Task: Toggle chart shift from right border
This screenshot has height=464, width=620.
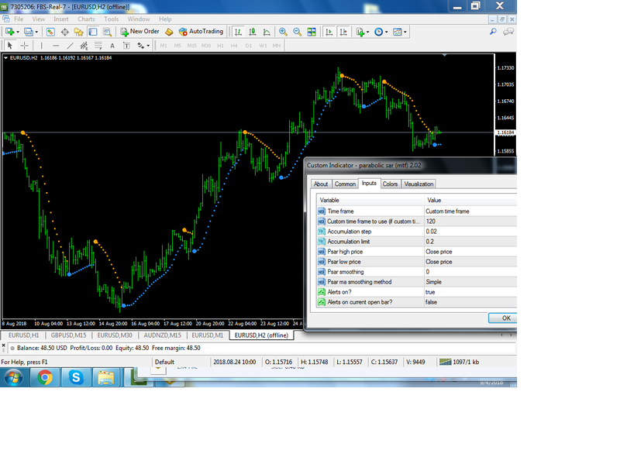Action: pos(343,32)
